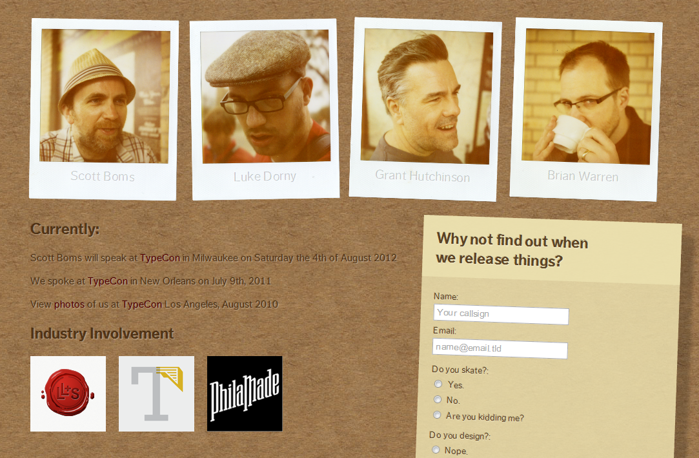Open the gray T typography logo tile

coord(156,393)
